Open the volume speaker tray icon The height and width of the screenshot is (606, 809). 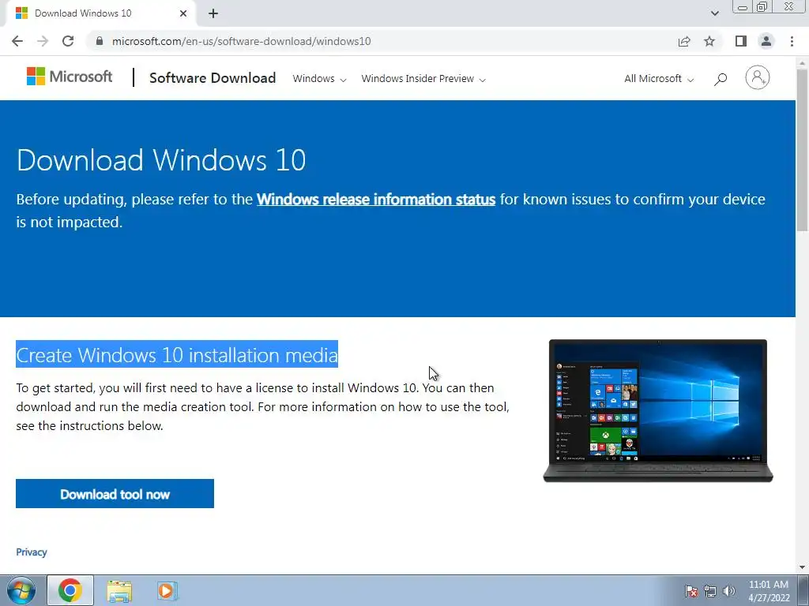coord(729,591)
